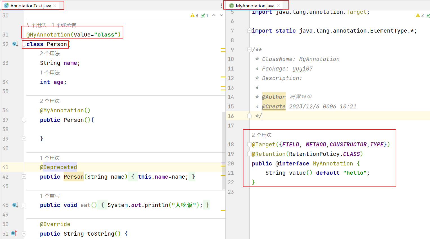Click the @MyAnnotation() on line 36
430x239 pixels.
65,110
